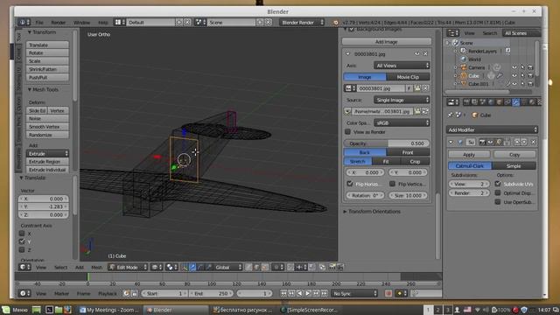Open the Info editor type icon in the top bar
The height and width of the screenshot is (315, 560).
(x=24, y=22)
